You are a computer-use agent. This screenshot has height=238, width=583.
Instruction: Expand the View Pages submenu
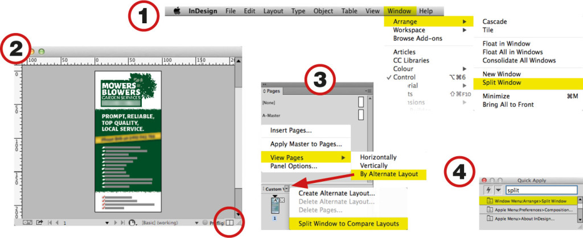click(x=343, y=157)
